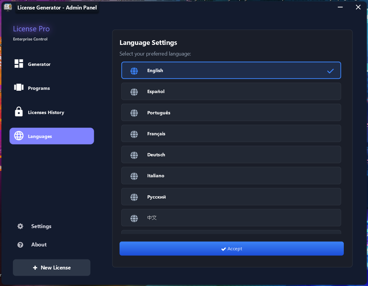Click the checkmark on the English row

pyautogui.click(x=331, y=71)
